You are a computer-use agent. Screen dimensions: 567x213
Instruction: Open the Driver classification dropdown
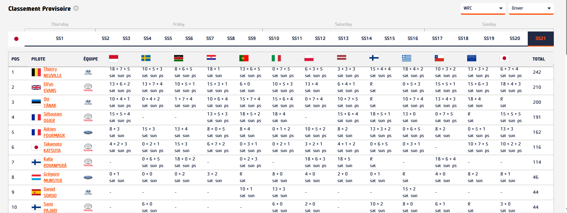pyautogui.click(x=531, y=8)
